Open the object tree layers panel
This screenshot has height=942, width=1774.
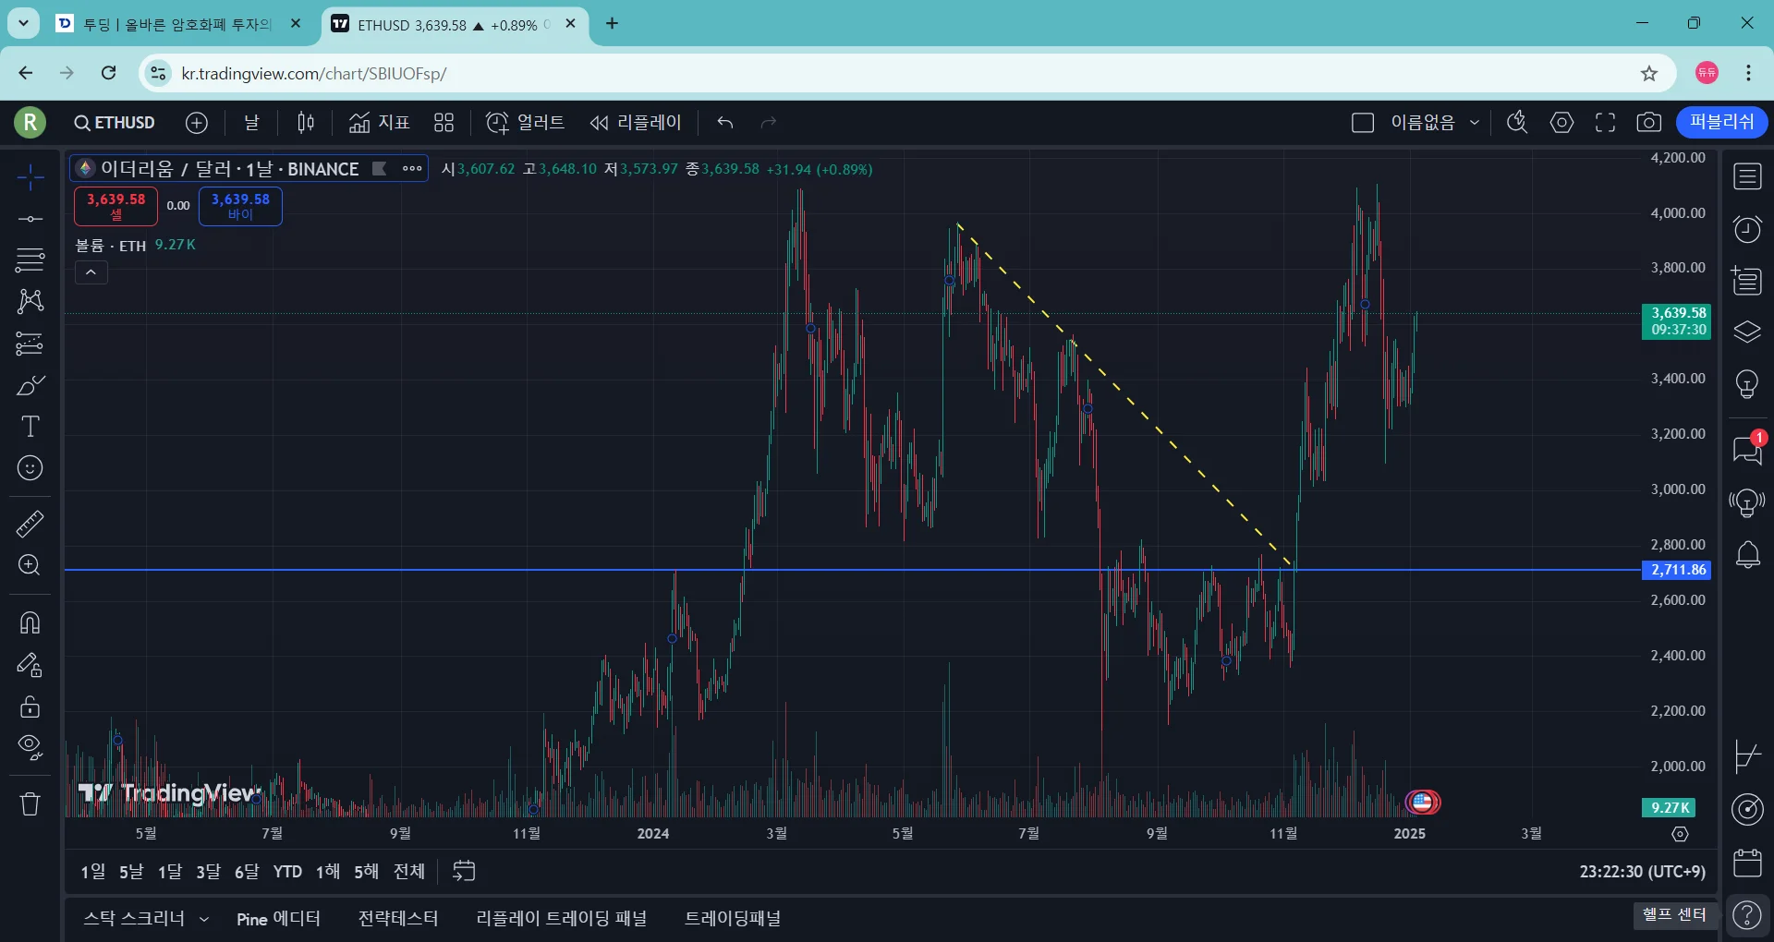pyautogui.click(x=1747, y=332)
